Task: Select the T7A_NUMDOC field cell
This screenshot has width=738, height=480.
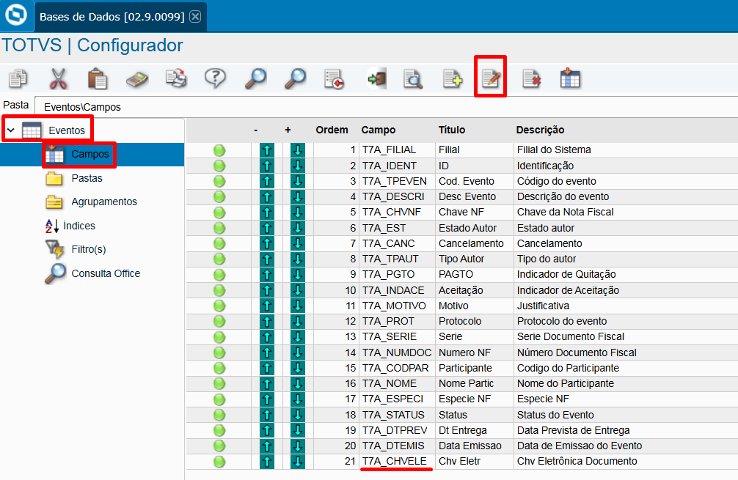Action: click(x=397, y=352)
